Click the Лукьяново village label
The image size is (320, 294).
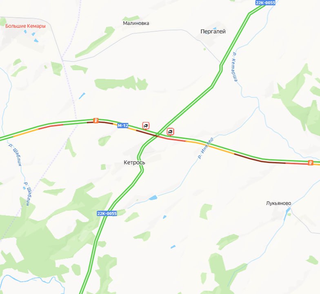click(x=278, y=203)
